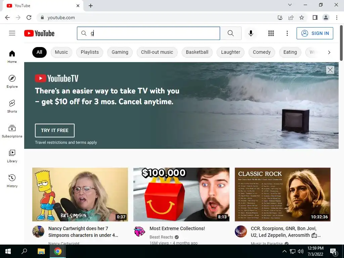Close the YouTube browser tab

[x=78, y=6]
